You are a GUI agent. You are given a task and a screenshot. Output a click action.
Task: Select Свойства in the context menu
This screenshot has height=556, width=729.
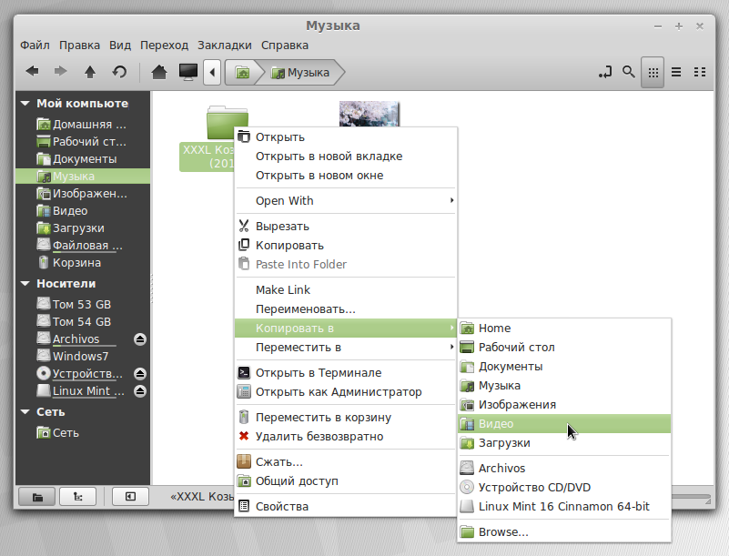[x=281, y=506]
